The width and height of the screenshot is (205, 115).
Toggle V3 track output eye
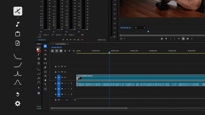click(65, 66)
